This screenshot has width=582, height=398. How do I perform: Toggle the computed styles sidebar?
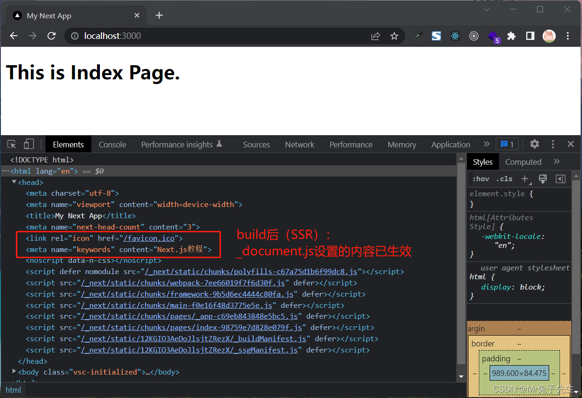pyautogui.click(x=560, y=179)
